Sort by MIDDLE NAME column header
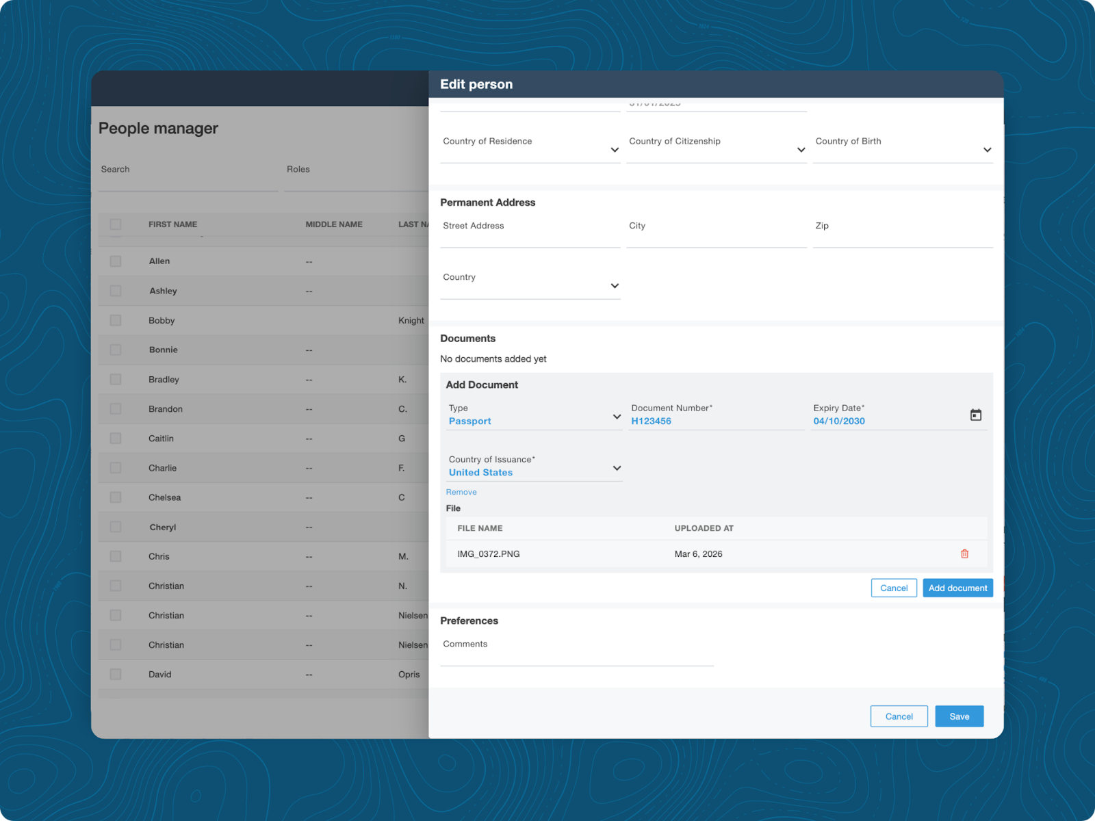This screenshot has width=1095, height=821. 334,224
